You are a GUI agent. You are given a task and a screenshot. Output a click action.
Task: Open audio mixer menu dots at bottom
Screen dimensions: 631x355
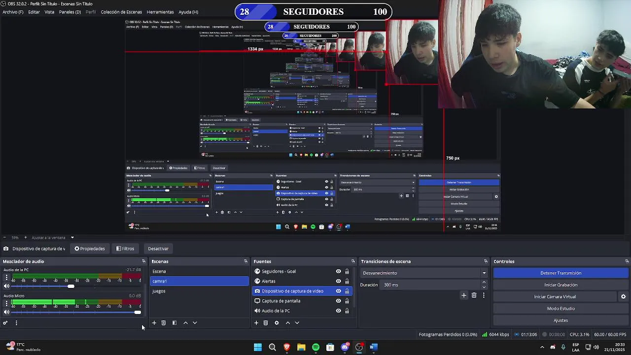click(x=16, y=323)
